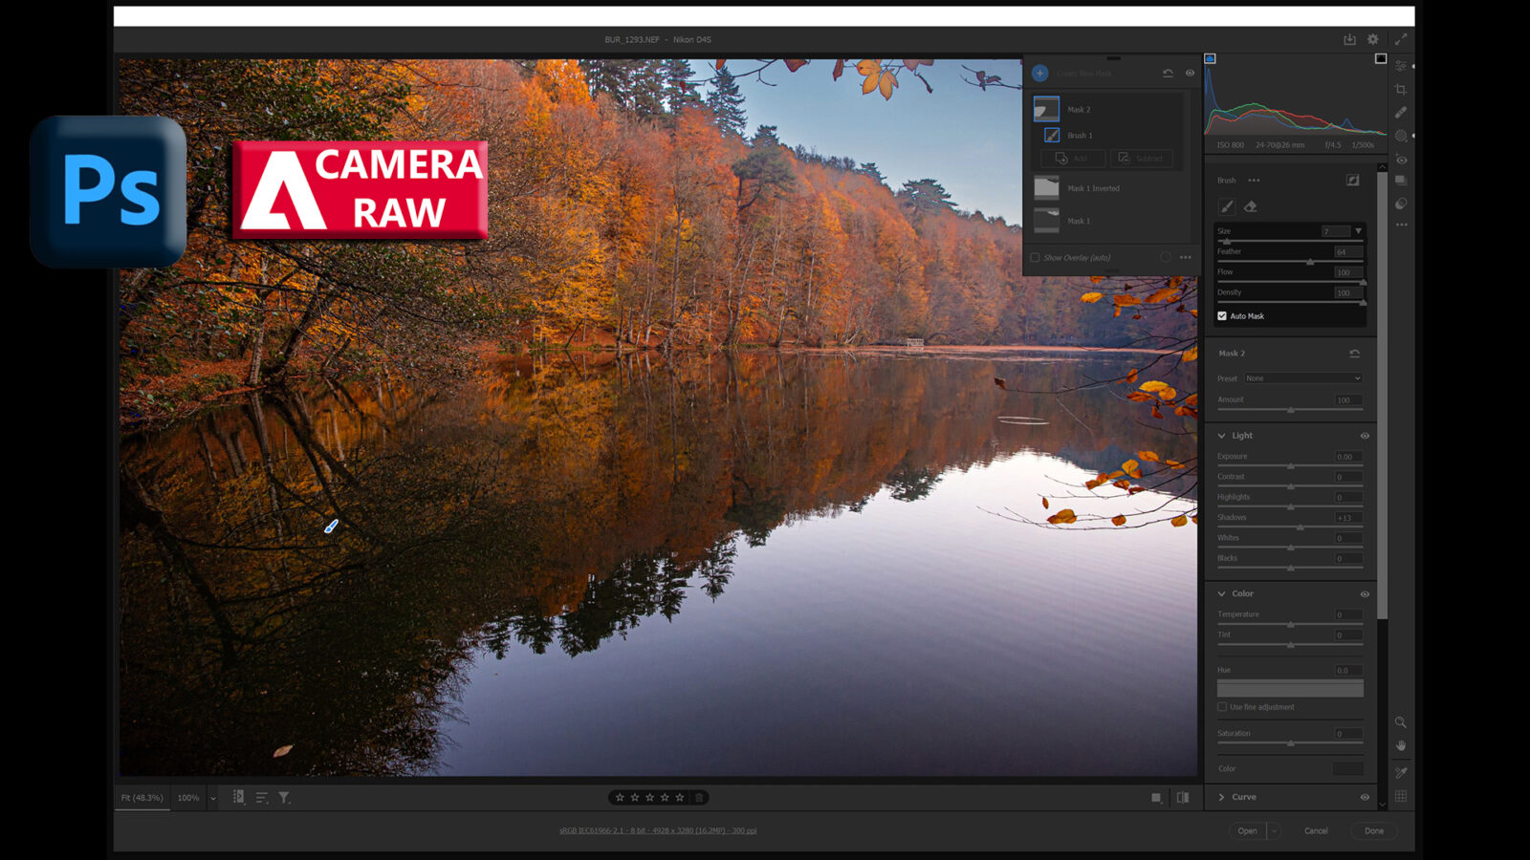Open the Preset dropdown set to None
1530x860 pixels.
point(1302,378)
